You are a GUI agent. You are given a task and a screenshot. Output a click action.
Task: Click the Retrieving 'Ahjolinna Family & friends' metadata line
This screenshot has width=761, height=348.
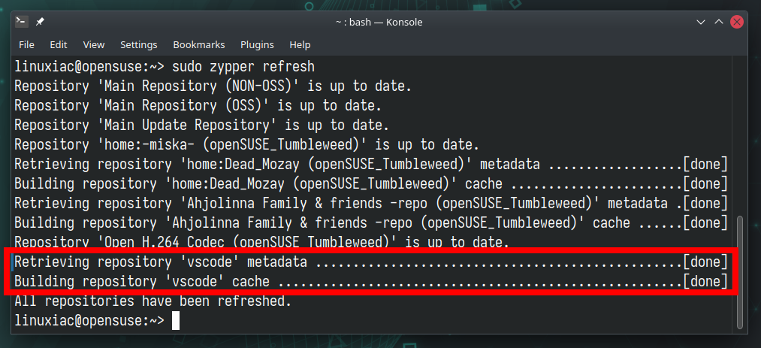point(371,204)
